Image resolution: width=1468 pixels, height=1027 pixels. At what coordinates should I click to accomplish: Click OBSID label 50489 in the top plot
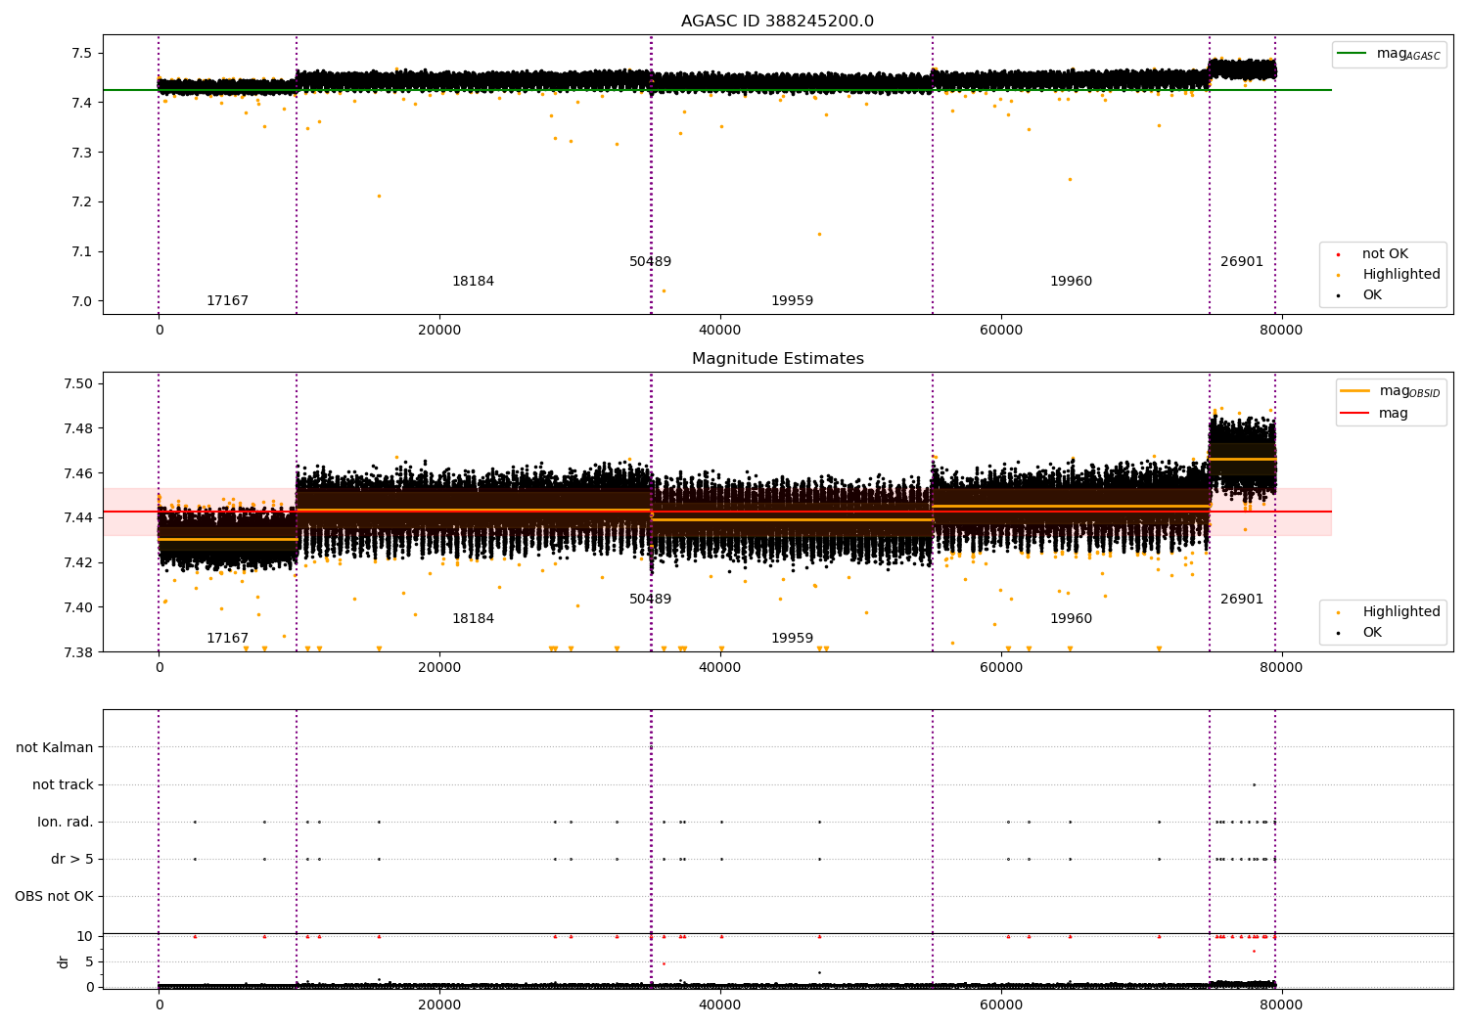point(650,262)
